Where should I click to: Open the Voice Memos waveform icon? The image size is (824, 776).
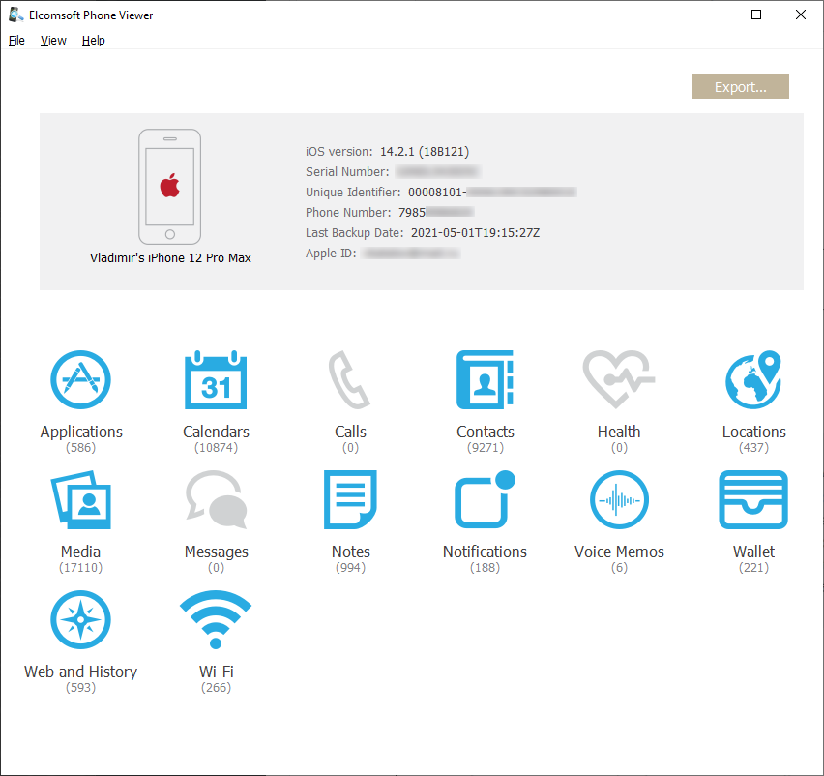[x=619, y=500]
